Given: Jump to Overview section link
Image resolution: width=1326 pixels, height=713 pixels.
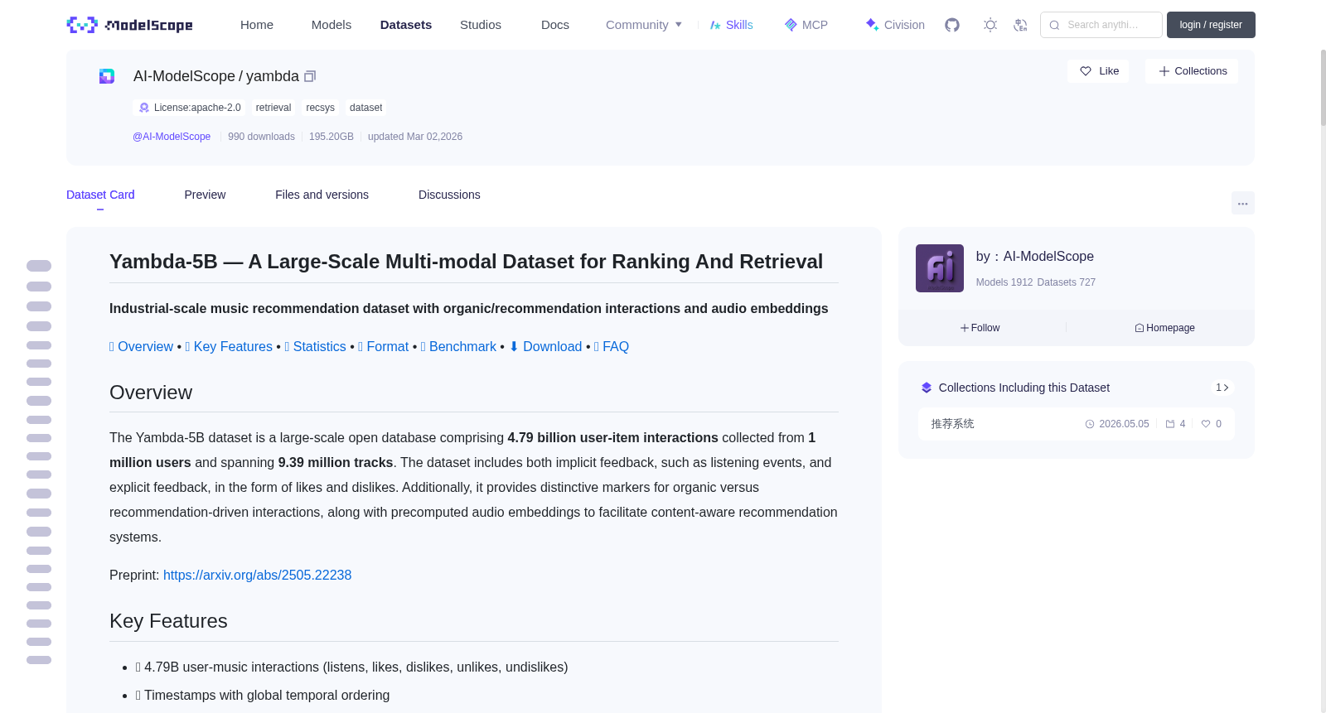Looking at the screenshot, I should click(141, 346).
